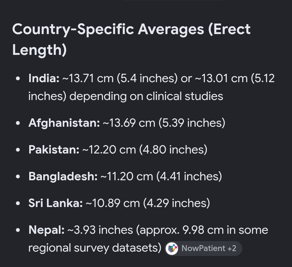
Task: Click the ~3.93 inches value for Nepal
Action: [x=100, y=230]
